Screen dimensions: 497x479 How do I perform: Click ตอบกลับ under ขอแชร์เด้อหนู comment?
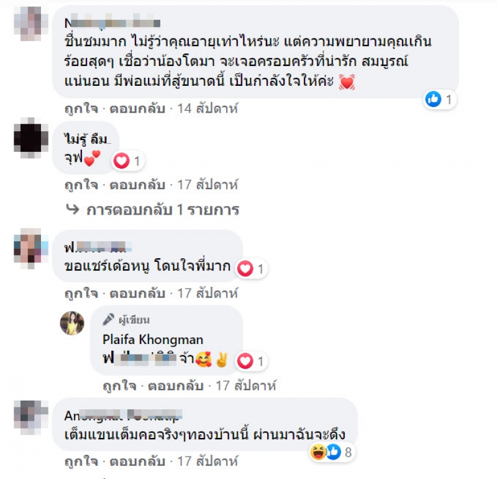(x=137, y=293)
